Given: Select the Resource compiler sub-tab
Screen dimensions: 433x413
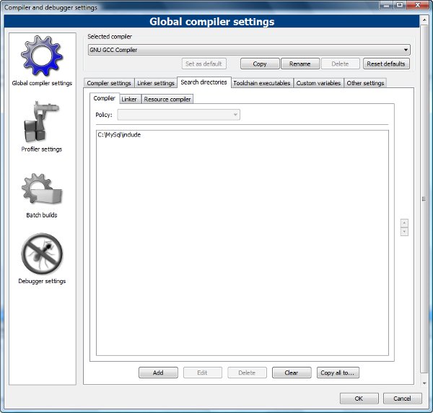Looking at the screenshot, I should [x=167, y=99].
